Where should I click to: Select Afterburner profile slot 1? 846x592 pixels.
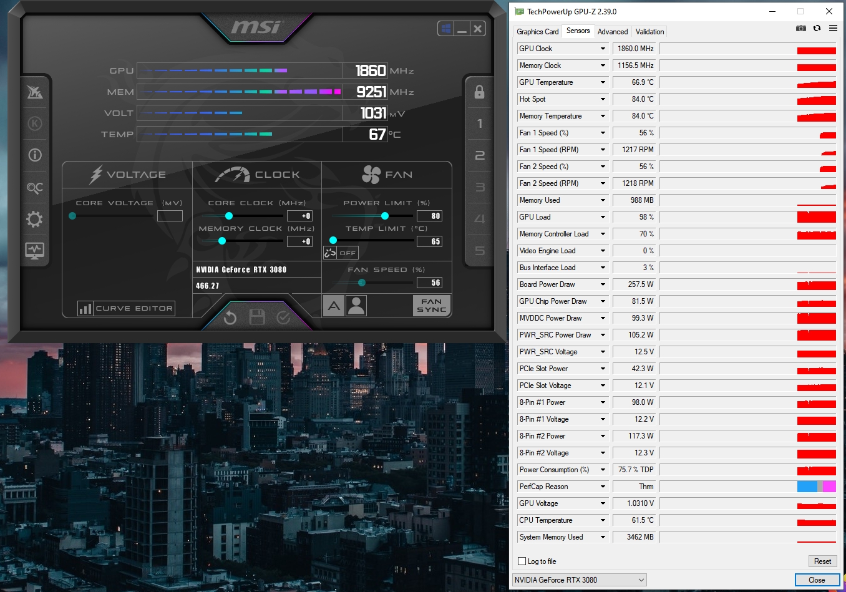pyautogui.click(x=479, y=124)
